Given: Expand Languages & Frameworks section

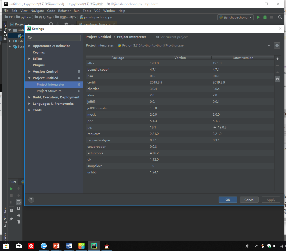Looking at the screenshot, I should coord(29,104).
